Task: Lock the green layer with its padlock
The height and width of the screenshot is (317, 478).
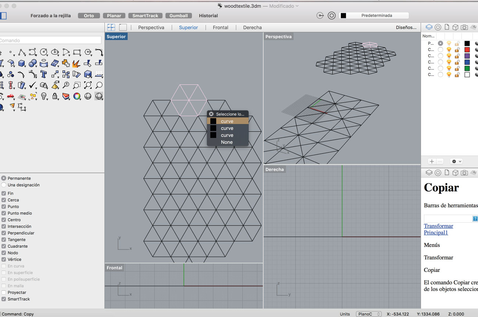Action: point(457,68)
